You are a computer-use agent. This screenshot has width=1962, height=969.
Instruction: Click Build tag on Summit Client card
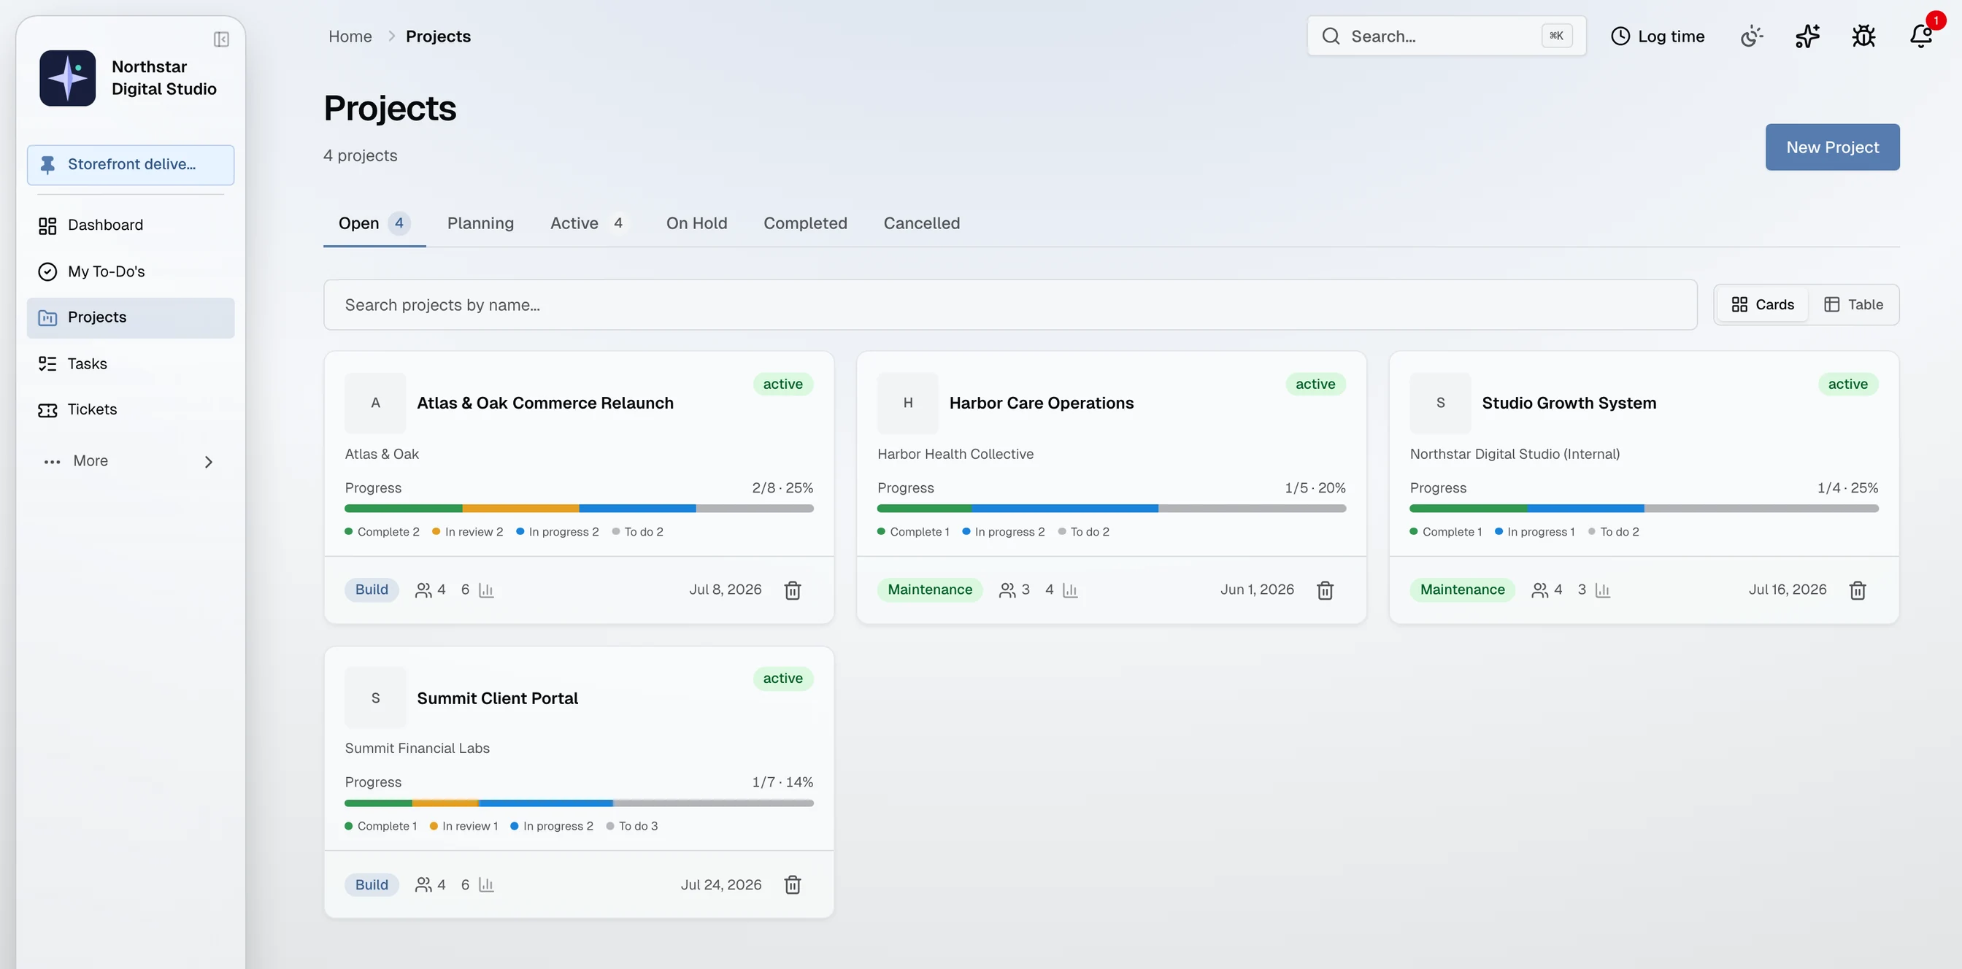(x=371, y=884)
